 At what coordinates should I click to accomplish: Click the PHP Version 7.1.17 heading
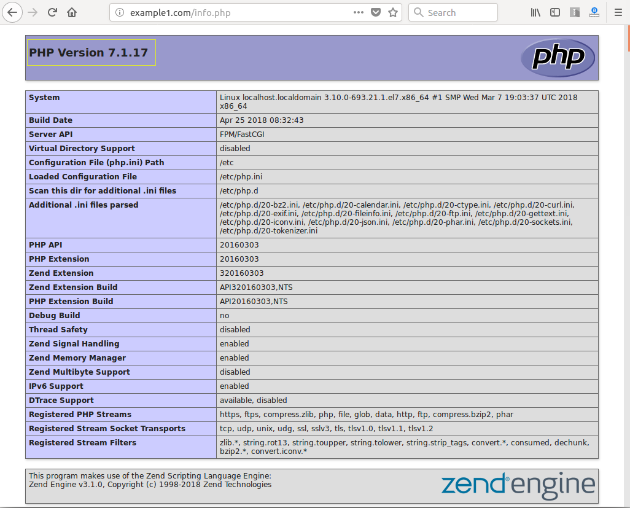pyautogui.click(x=89, y=53)
